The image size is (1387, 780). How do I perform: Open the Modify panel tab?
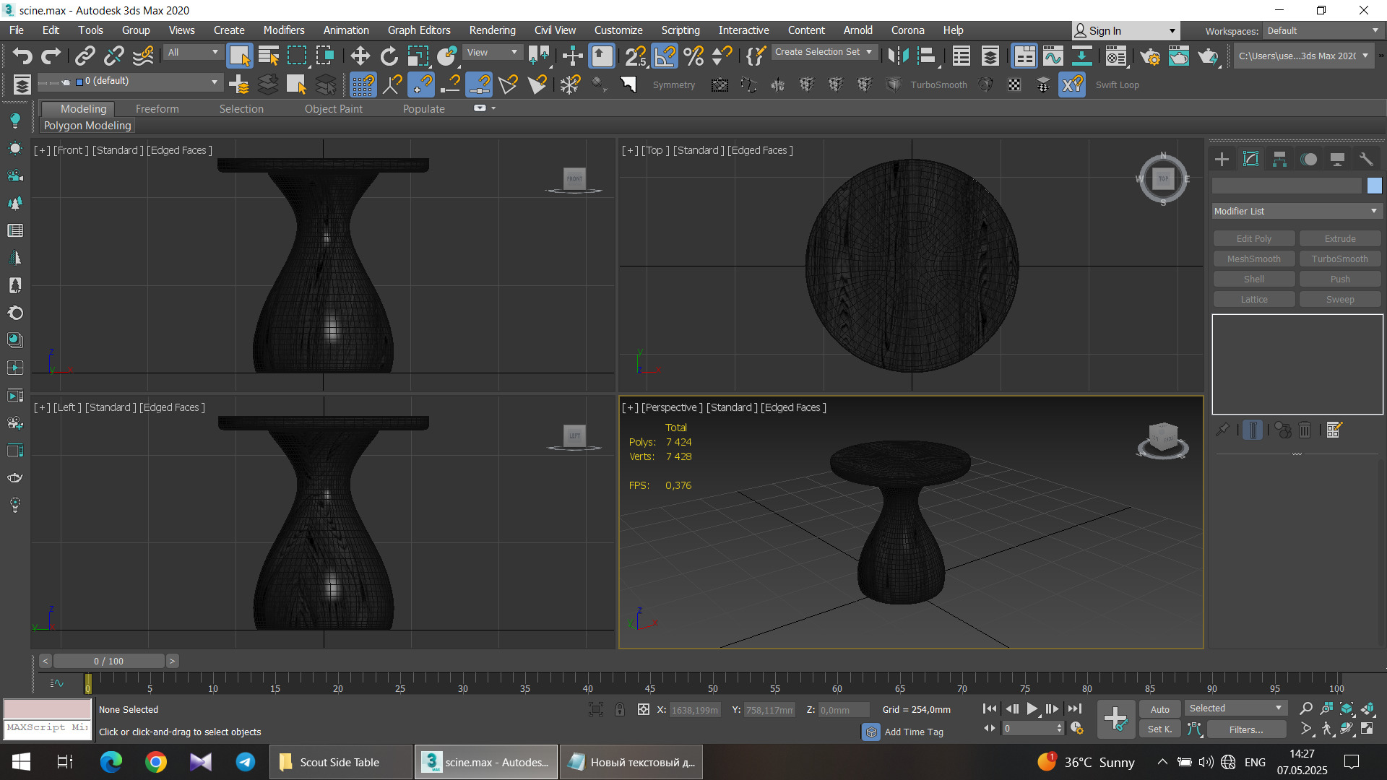(x=1250, y=159)
